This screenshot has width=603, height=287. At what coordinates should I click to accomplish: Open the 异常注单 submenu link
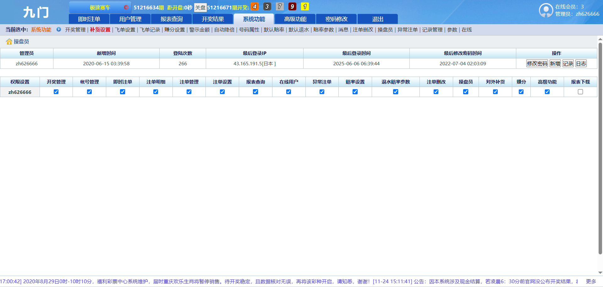(x=408, y=30)
